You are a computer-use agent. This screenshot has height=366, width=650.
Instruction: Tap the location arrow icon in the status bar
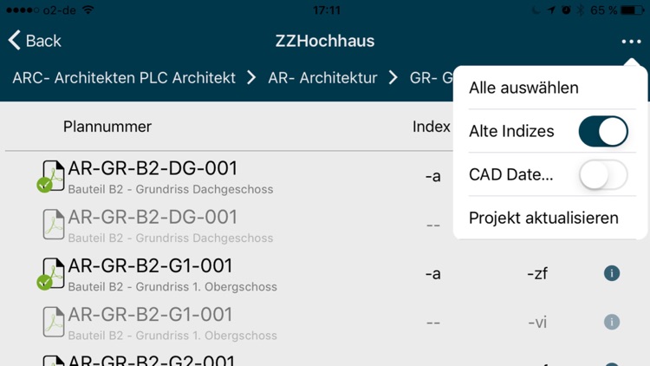[x=551, y=10]
